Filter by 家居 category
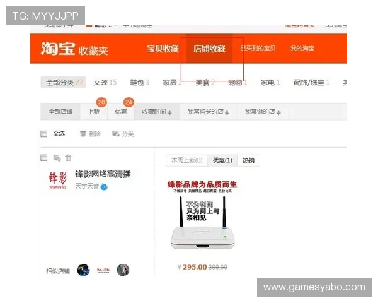 click(x=172, y=83)
